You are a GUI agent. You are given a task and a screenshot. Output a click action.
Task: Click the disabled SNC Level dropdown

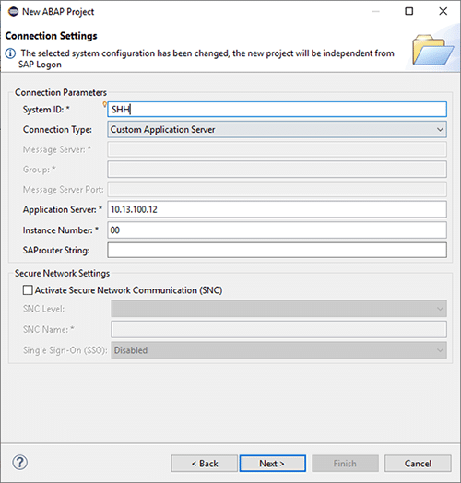click(278, 309)
